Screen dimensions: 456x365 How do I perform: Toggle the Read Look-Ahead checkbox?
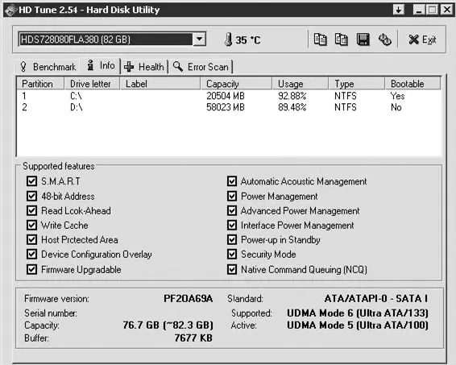[31, 210]
